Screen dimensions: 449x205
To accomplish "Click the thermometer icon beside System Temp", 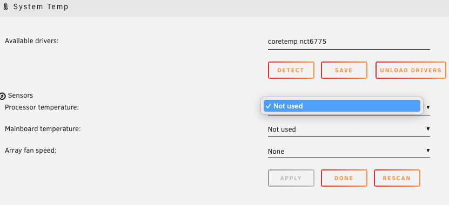I will click(6, 6).
